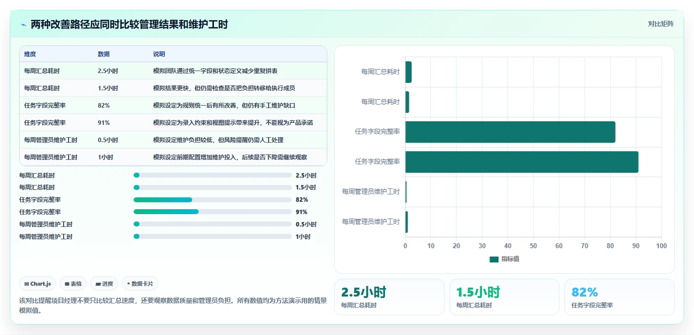This screenshot has width=694, height=335.
Task: Click the 50 tick on the chart axis
Action: click(533, 246)
